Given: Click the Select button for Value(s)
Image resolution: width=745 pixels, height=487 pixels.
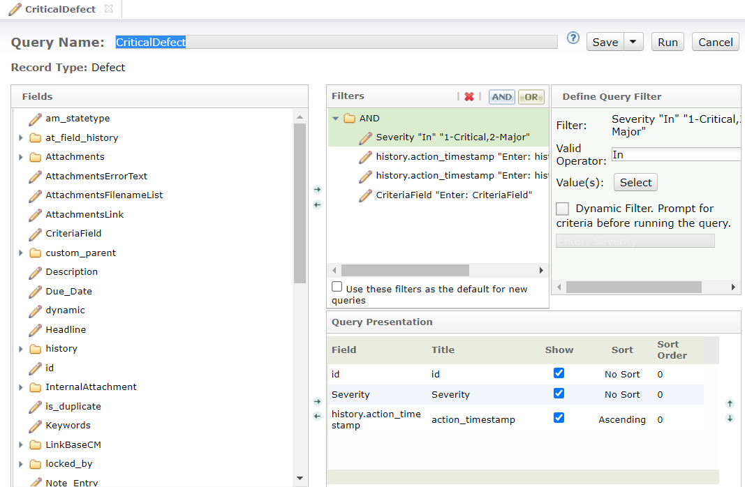Looking at the screenshot, I should click(x=635, y=183).
